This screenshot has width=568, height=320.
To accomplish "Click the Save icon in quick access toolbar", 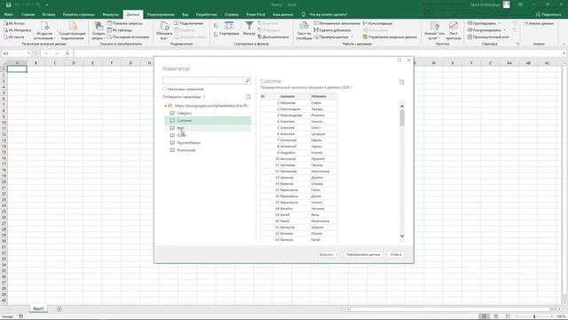I will click(8, 4).
